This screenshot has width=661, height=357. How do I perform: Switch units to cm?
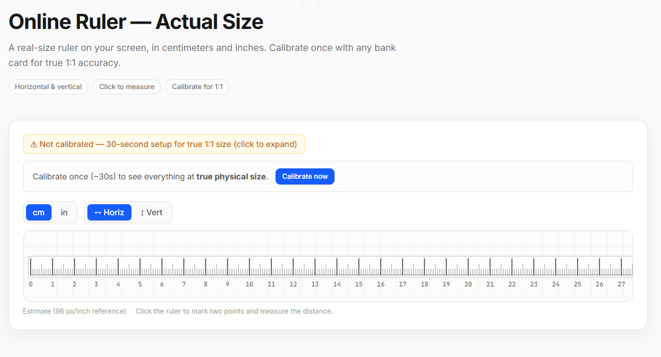click(x=39, y=212)
